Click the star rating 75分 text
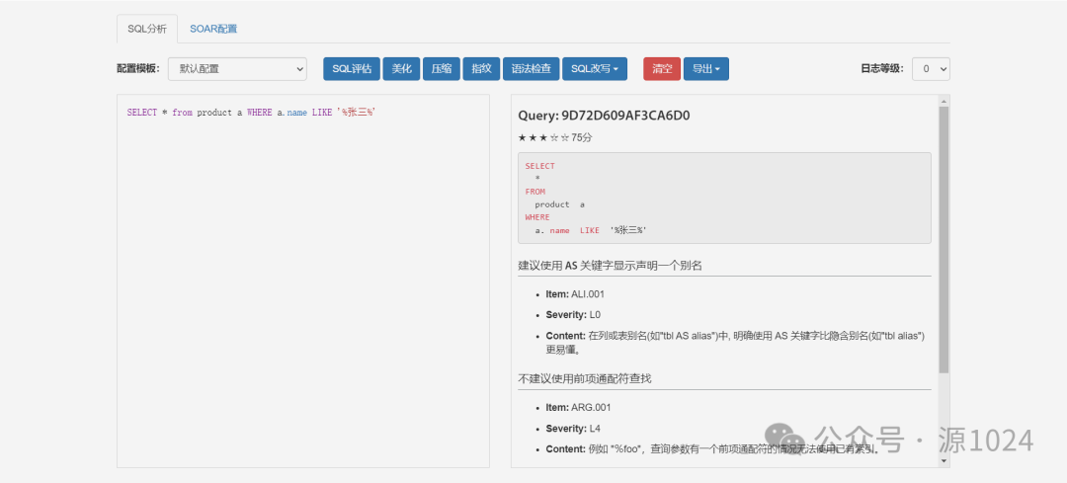Viewport: 1067px width, 483px height. pos(555,137)
